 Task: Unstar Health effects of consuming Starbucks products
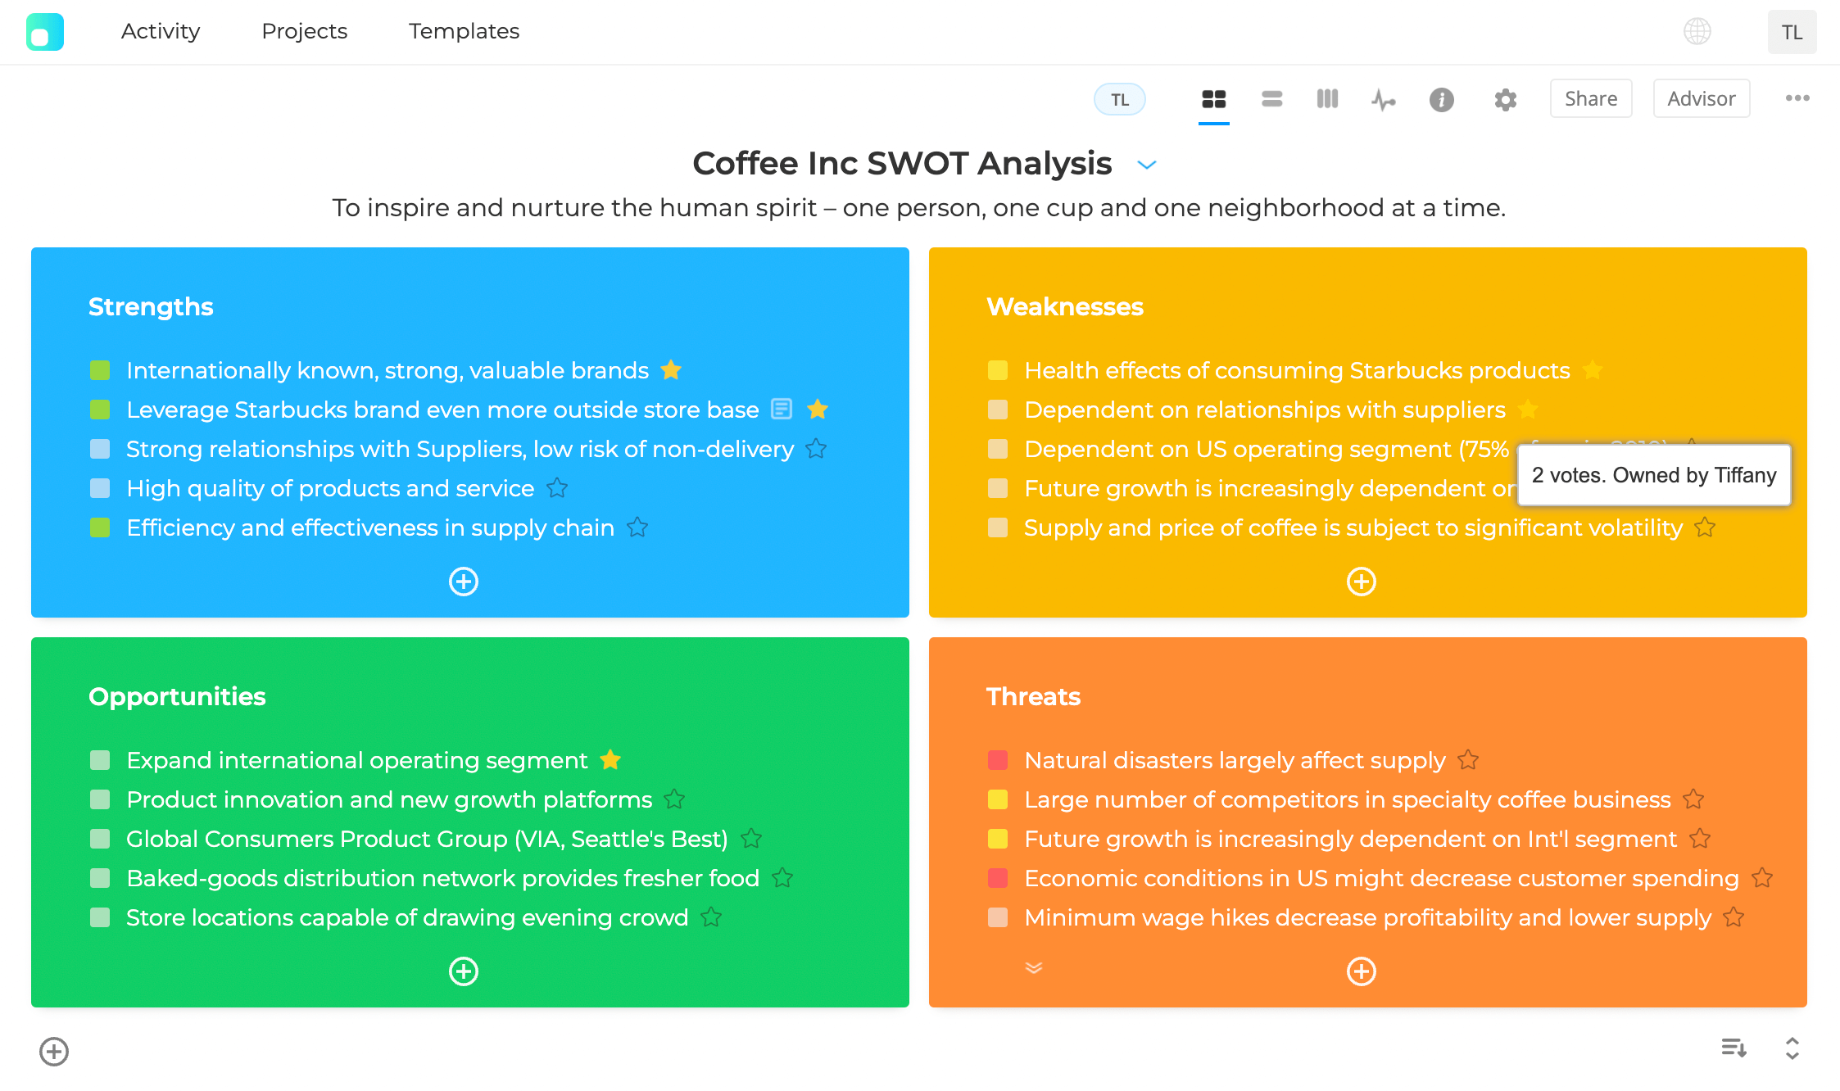pos(1593,370)
